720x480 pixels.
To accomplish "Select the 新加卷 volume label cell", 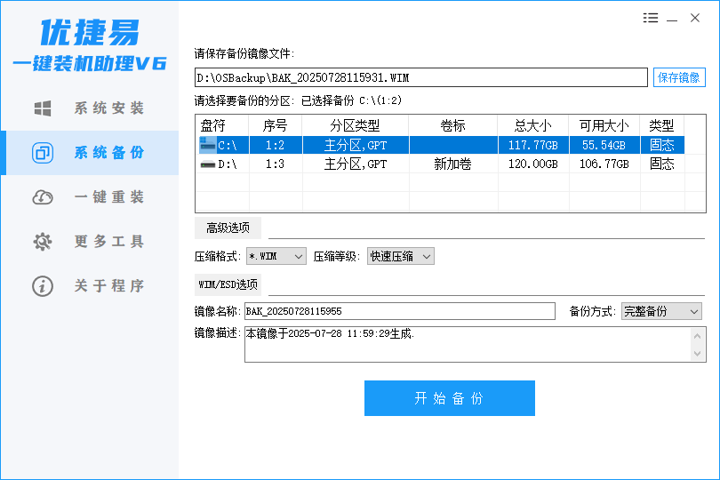I will (x=452, y=164).
